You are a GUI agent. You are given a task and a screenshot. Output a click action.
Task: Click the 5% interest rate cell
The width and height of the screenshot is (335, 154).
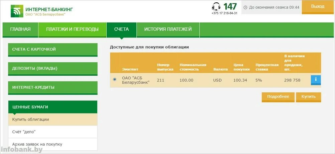click(x=259, y=80)
